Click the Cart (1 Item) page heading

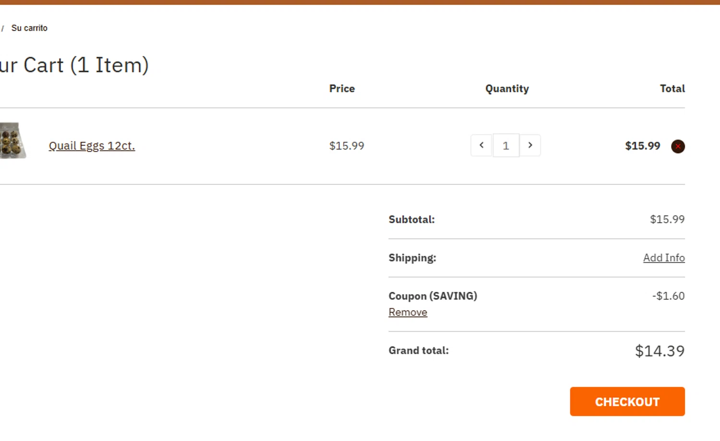click(x=74, y=65)
